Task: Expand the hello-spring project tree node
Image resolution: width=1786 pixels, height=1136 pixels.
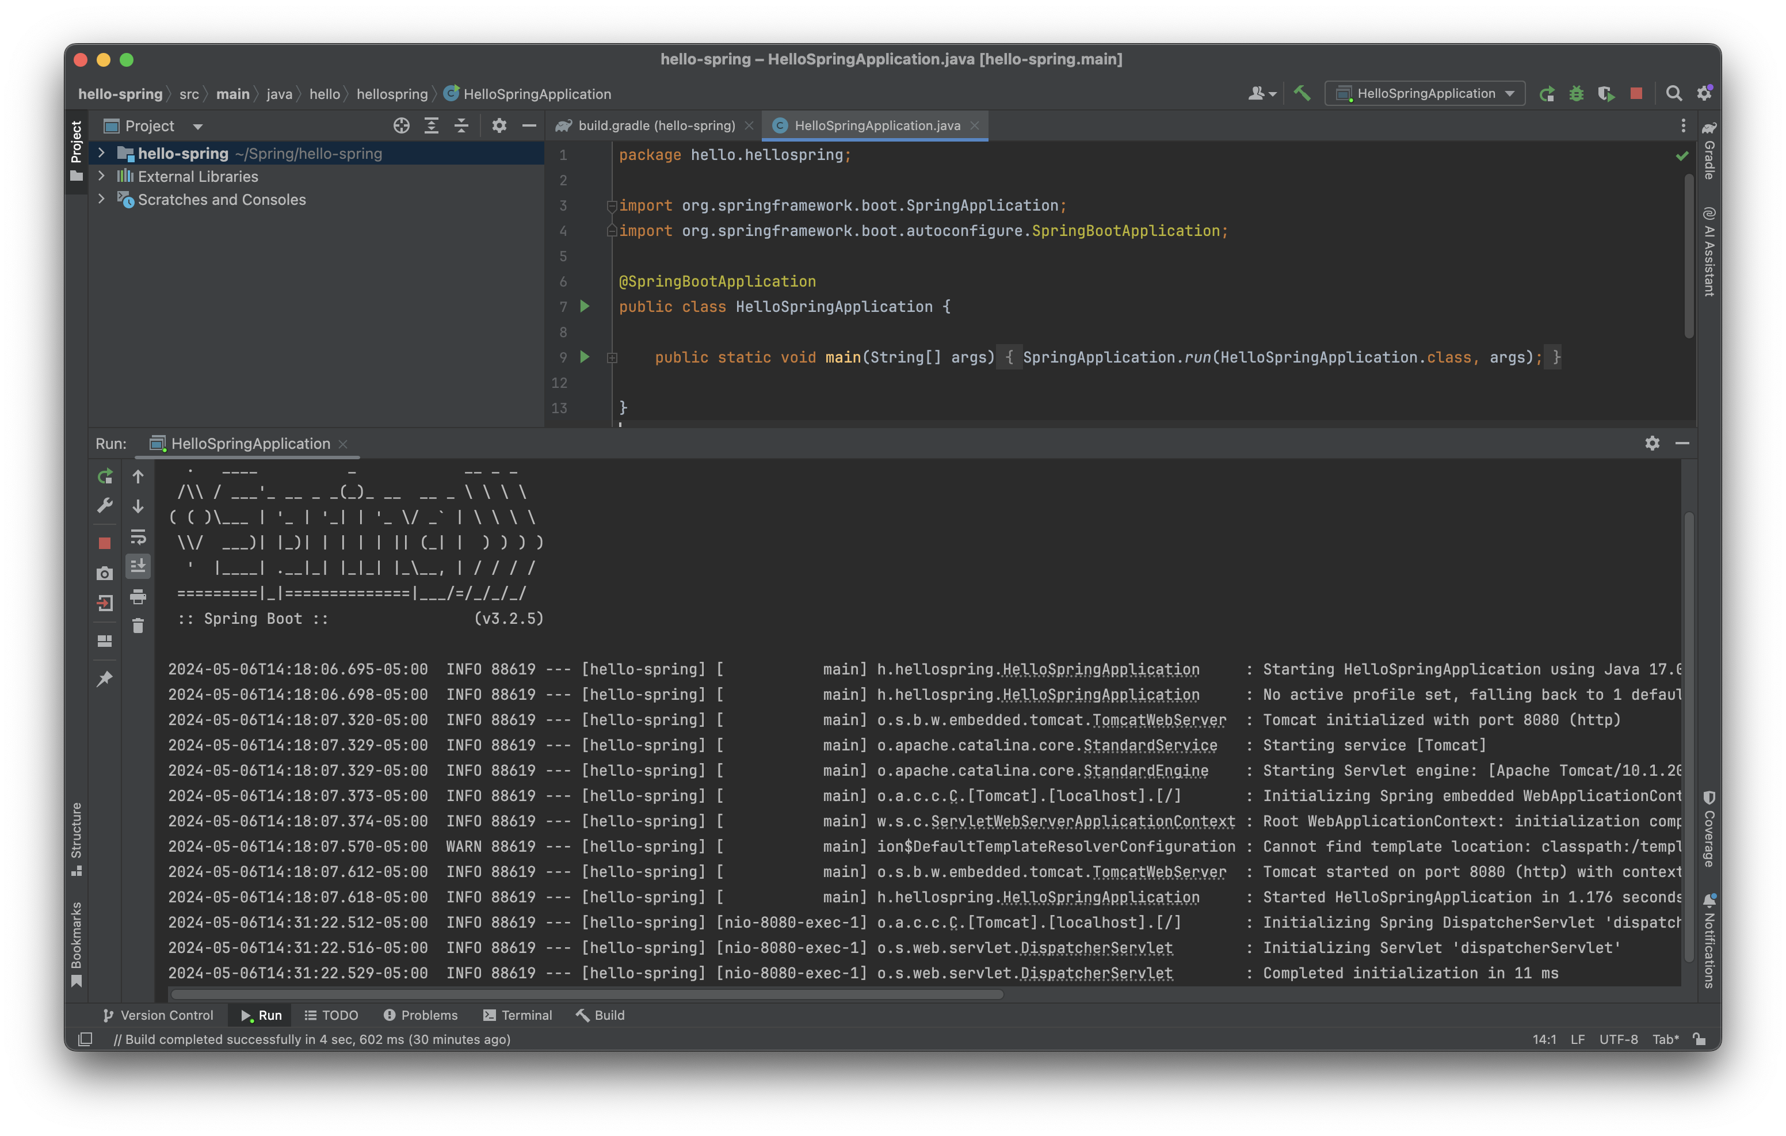Action: (x=102, y=154)
